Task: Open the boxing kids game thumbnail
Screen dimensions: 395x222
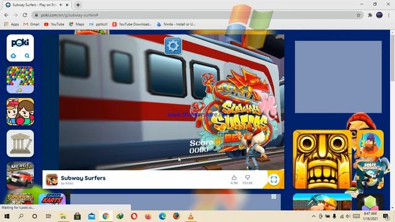Action: [x=20, y=112]
